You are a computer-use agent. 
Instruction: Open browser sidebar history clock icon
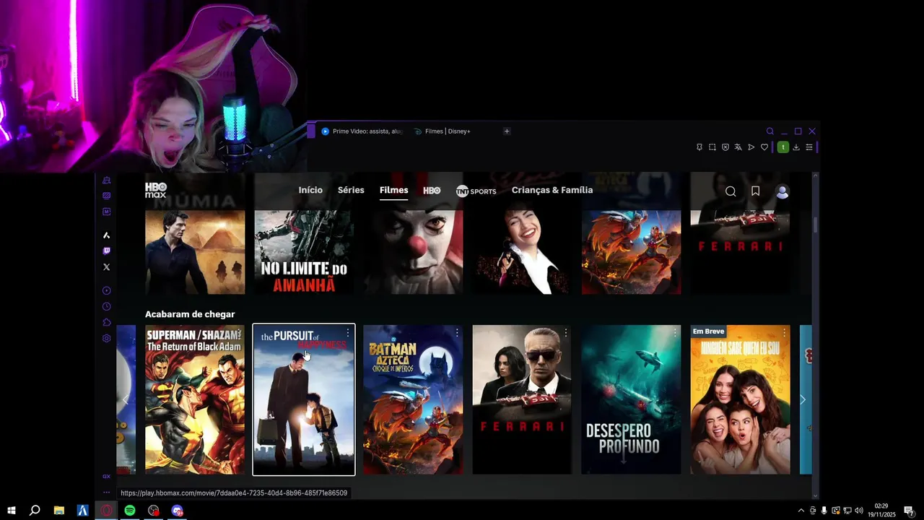coord(106,306)
